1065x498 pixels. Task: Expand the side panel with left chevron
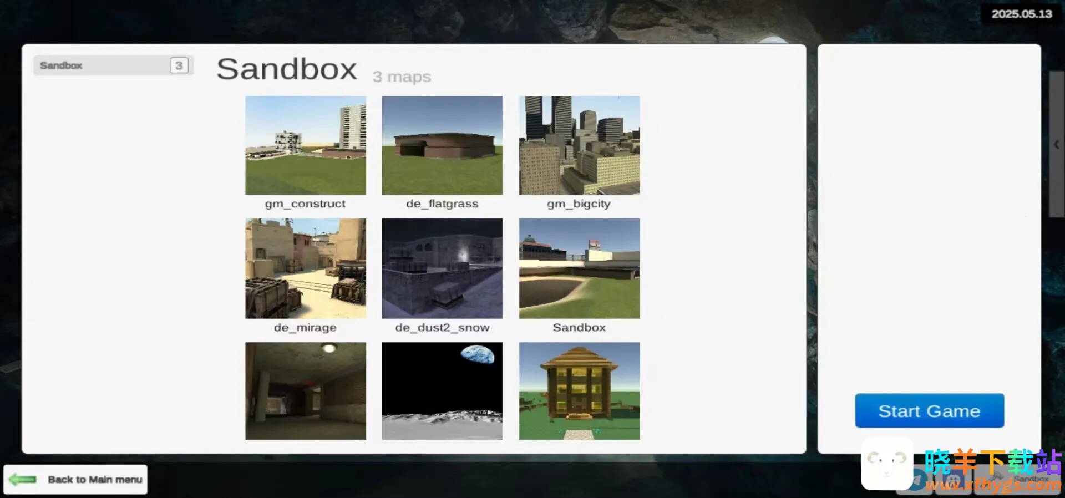[x=1056, y=145]
